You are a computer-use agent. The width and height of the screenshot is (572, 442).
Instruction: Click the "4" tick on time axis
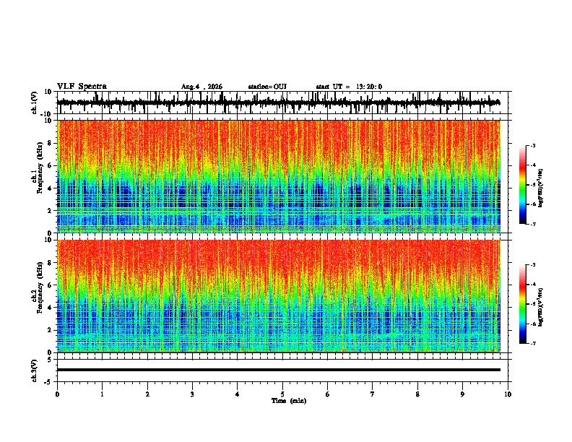coord(238,394)
